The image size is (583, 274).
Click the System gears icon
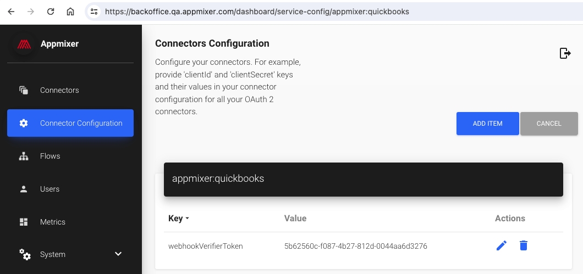pos(25,254)
